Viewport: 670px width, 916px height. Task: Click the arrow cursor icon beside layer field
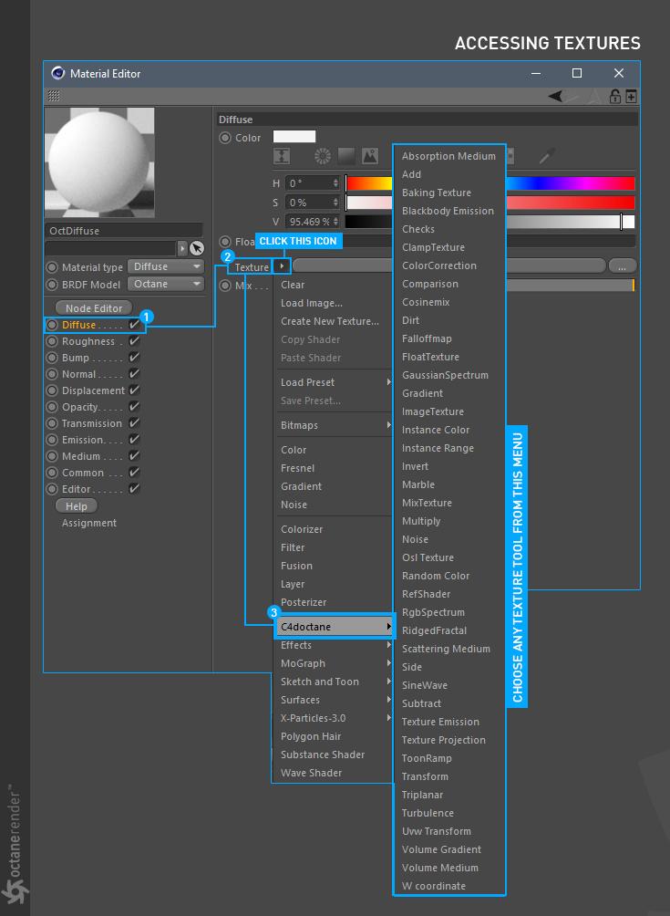pos(197,248)
